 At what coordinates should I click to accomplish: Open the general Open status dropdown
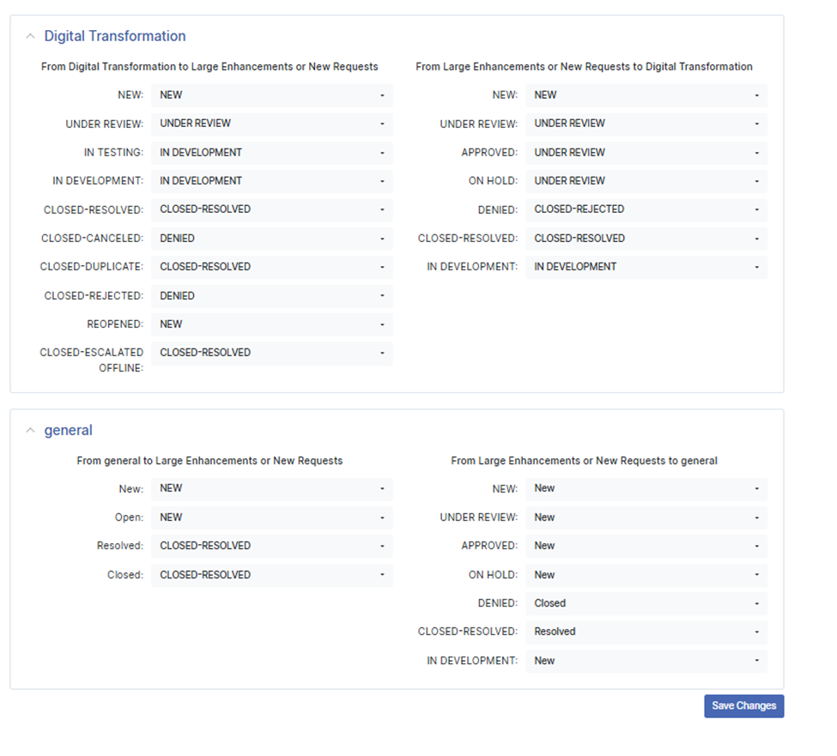point(272,517)
